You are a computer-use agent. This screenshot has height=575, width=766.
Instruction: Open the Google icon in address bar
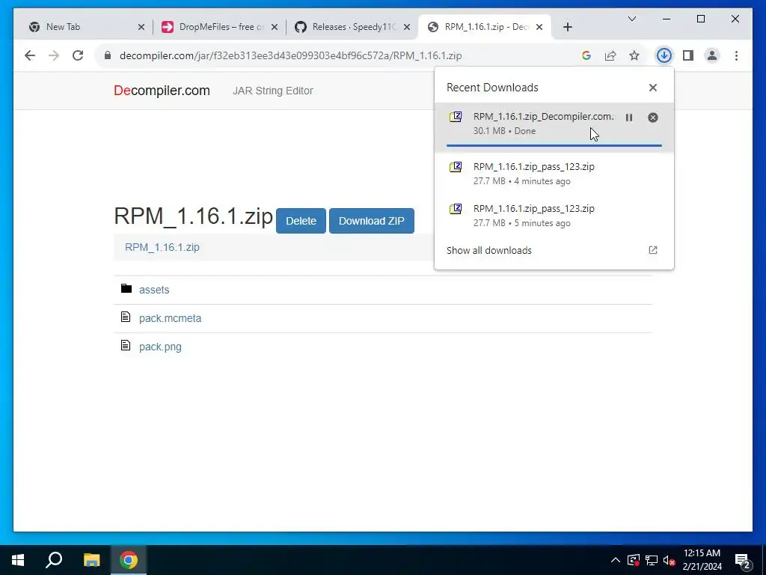pyautogui.click(x=586, y=55)
